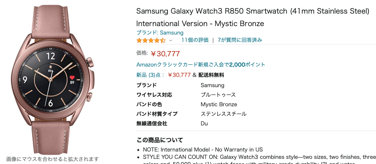The width and height of the screenshot is (376, 164).
Task: Click the ブルートゥース wireless value
Action: tap(218, 95)
